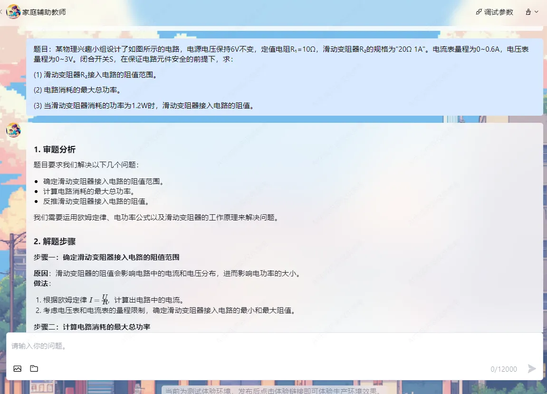This screenshot has width=547, height=394.
Task: Click the back arrow beside the bot avatar
Action: [x=2, y=12]
